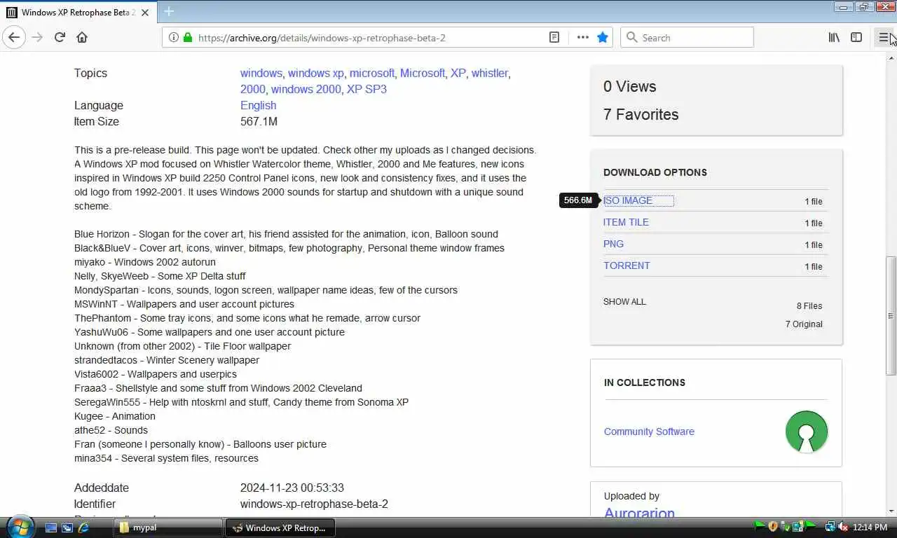This screenshot has width=897, height=538.
Task: Click the '7 Original' count text
Action: [804, 324]
